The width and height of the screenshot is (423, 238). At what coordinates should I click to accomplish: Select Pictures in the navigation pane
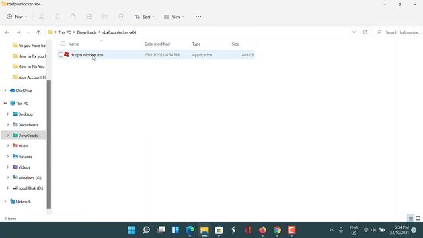tap(25, 157)
